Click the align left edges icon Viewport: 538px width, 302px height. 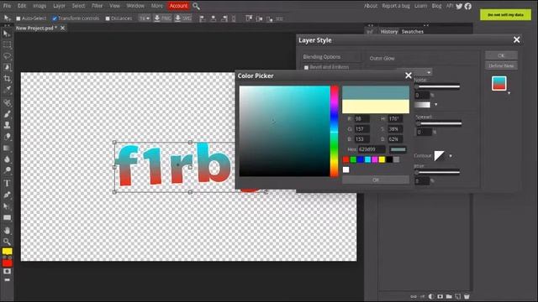coord(203,18)
